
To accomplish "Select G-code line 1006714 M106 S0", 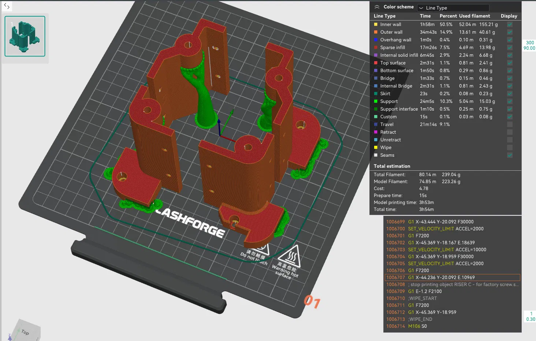I will tap(453, 326).
